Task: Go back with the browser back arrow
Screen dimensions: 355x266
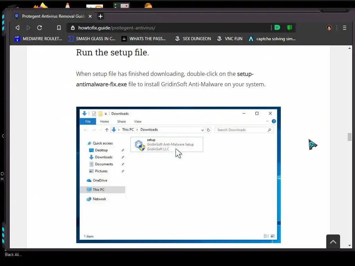Action: (17, 28)
